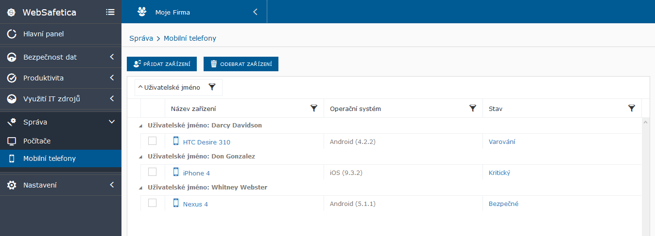
Task: Open Stav column filter
Action: 632,109
